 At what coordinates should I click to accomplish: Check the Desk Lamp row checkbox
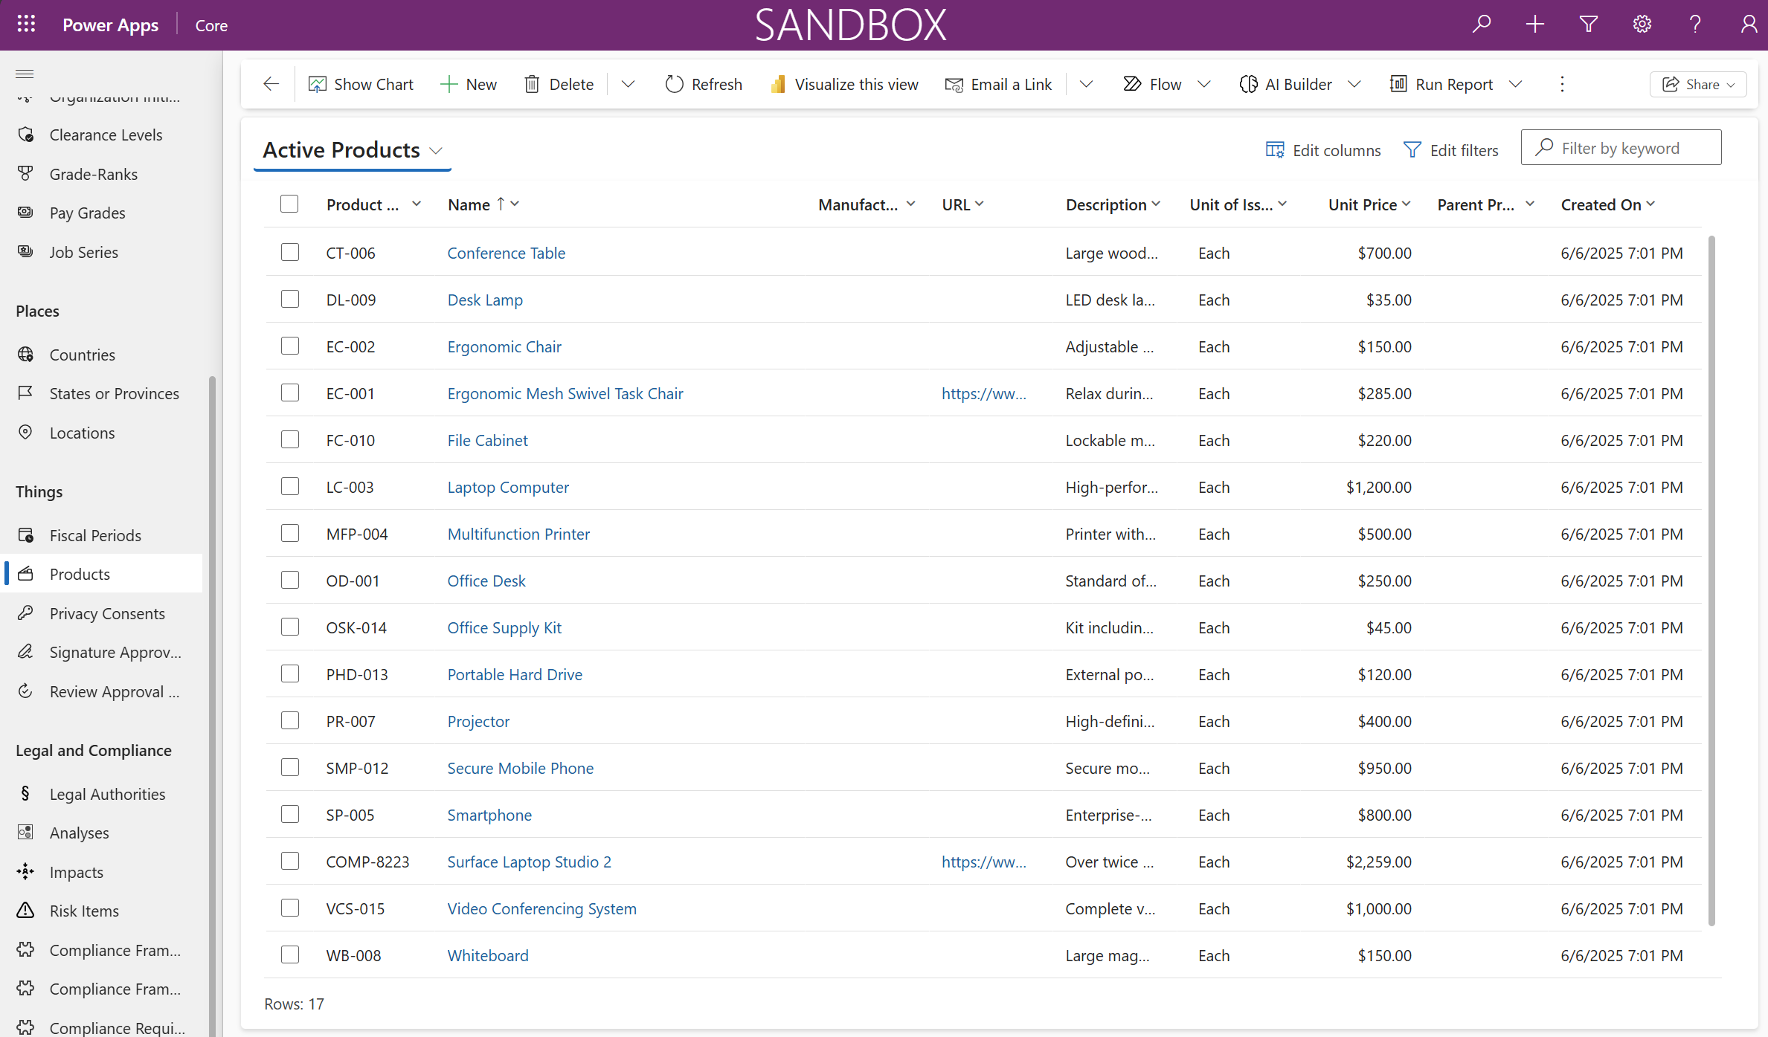pos(290,299)
